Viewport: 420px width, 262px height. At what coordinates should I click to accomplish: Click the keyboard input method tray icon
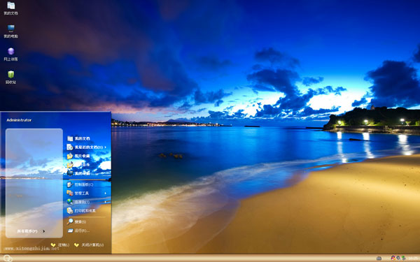coord(379,259)
